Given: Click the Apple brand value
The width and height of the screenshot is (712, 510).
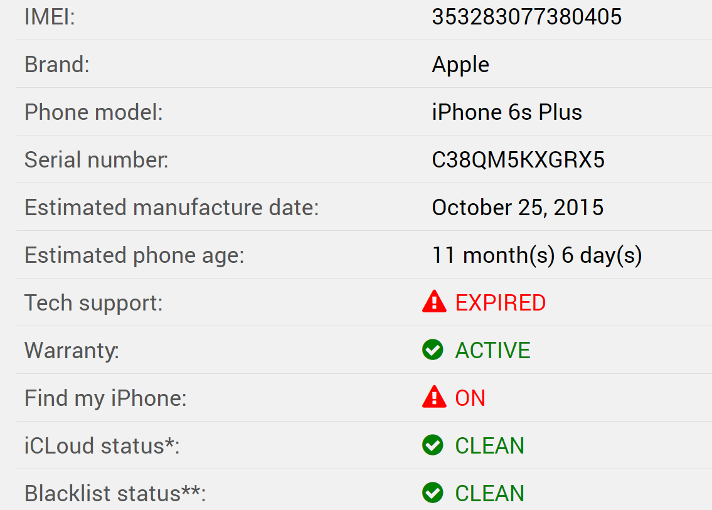Looking at the screenshot, I should [460, 65].
